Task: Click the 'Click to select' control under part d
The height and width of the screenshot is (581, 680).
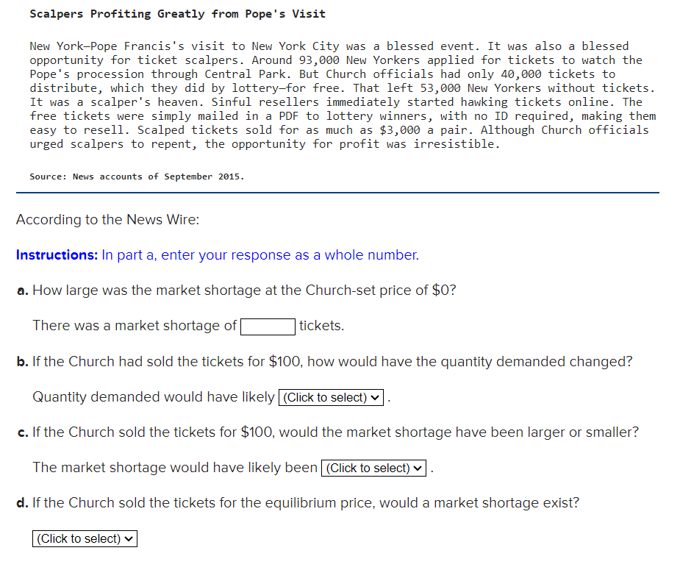Action: tap(84, 538)
